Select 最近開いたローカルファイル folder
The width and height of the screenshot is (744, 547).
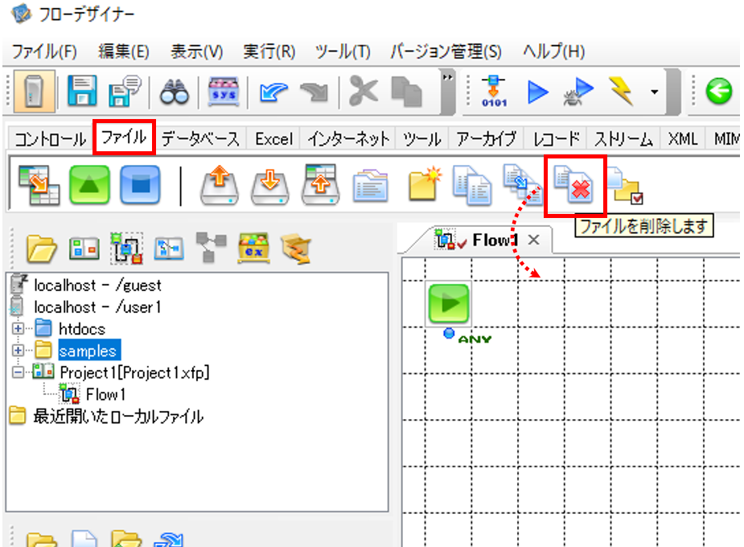[118, 417]
